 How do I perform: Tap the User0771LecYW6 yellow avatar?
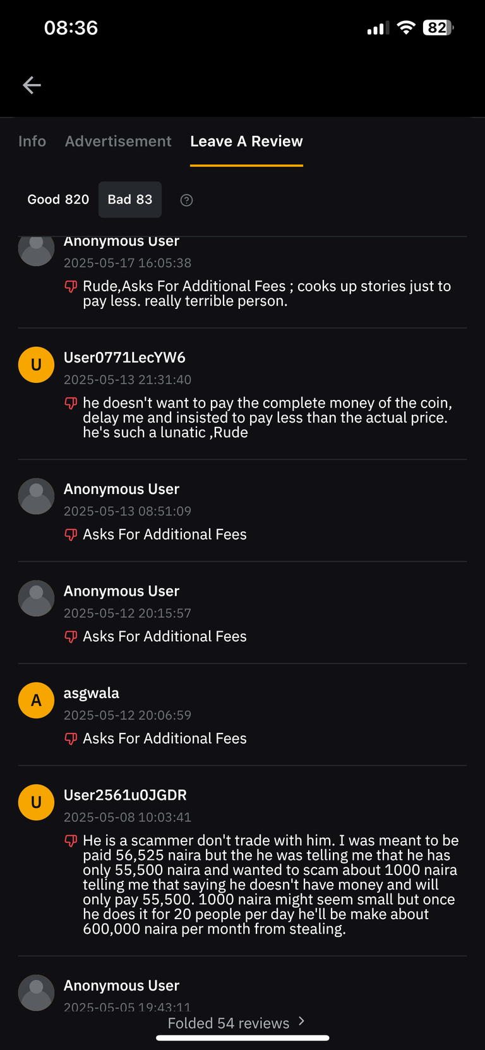[x=36, y=365]
